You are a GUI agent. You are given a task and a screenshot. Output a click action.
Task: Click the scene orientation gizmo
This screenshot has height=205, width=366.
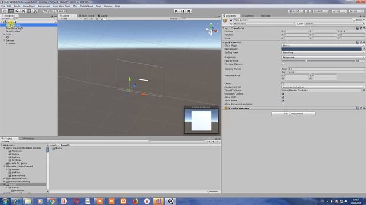click(x=212, y=29)
